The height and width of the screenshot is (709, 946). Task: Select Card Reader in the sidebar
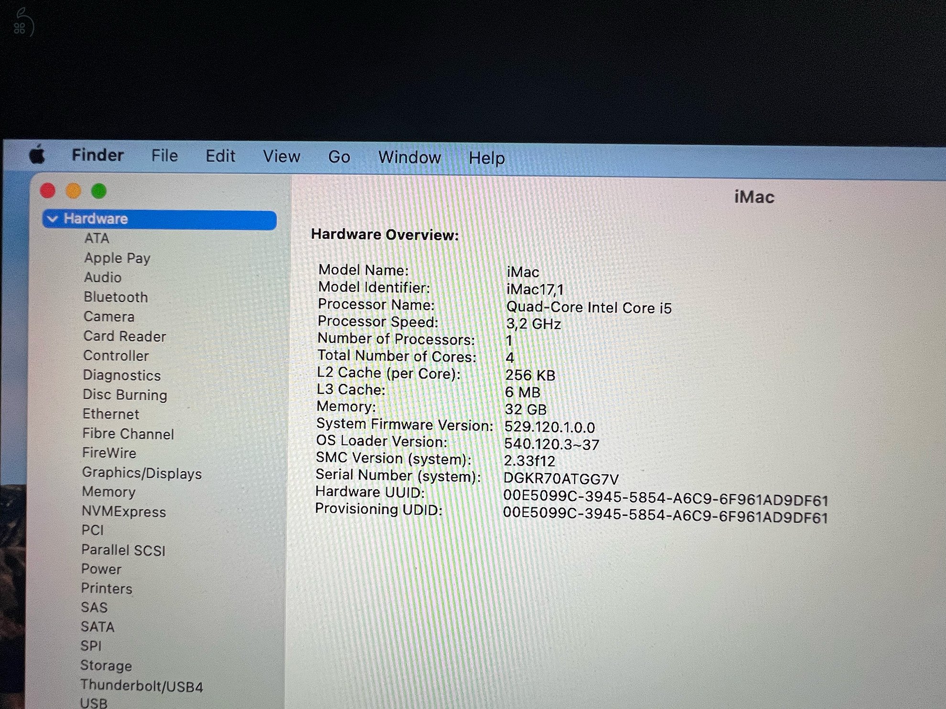pyautogui.click(x=125, y=336)
